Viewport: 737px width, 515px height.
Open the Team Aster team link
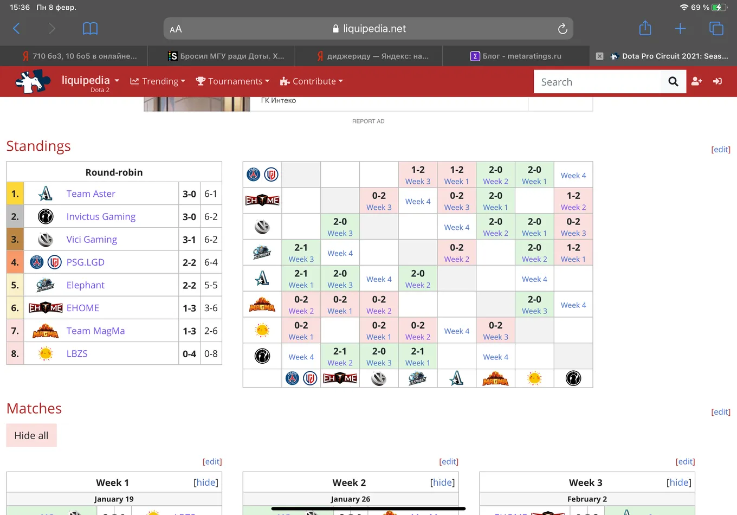click(91, 194)
